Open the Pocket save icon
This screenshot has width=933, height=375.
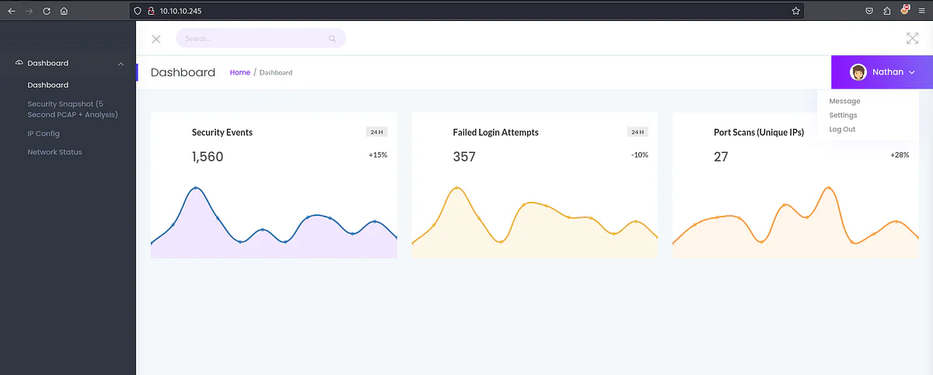coord(869,11)
